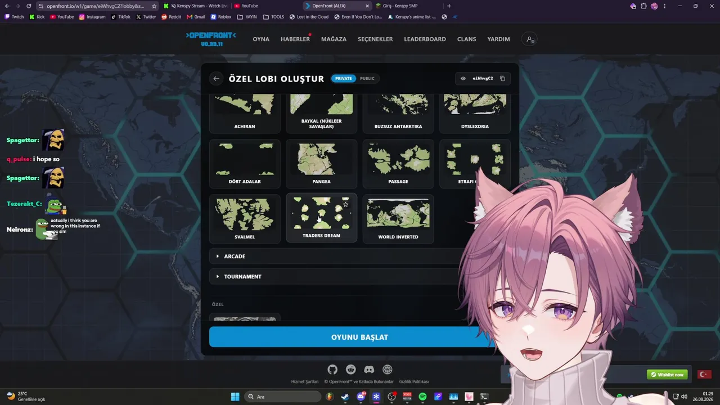The width and height of the screenshot is (720, 405).
Task: Open the Reddit bookmark
Action: tap(172, 17)
